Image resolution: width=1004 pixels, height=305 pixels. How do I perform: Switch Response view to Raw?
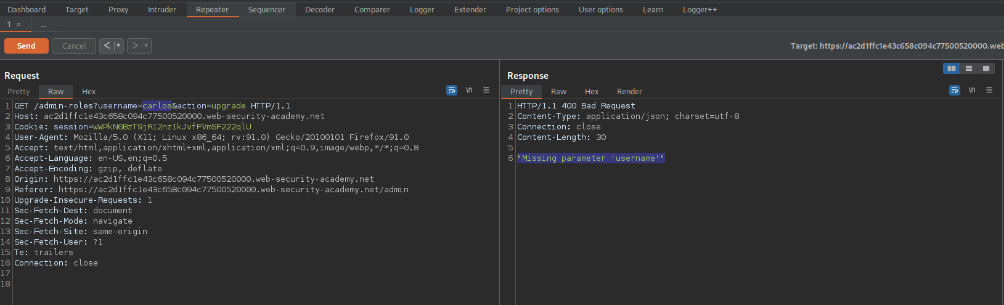[x=558, y=91]
